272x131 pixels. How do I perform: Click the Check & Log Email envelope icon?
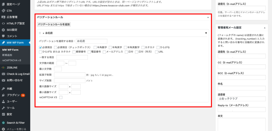pos(3,74)
